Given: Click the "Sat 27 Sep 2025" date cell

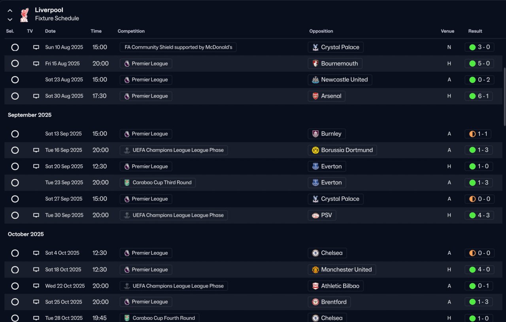Looking at the screenshot, I should pos(64,199).
